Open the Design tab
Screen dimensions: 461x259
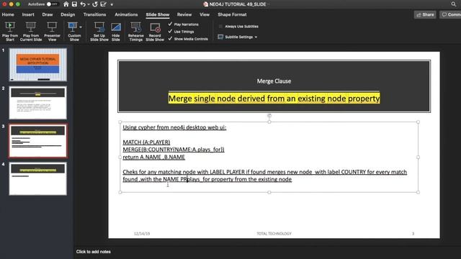[x=68, y=14]
